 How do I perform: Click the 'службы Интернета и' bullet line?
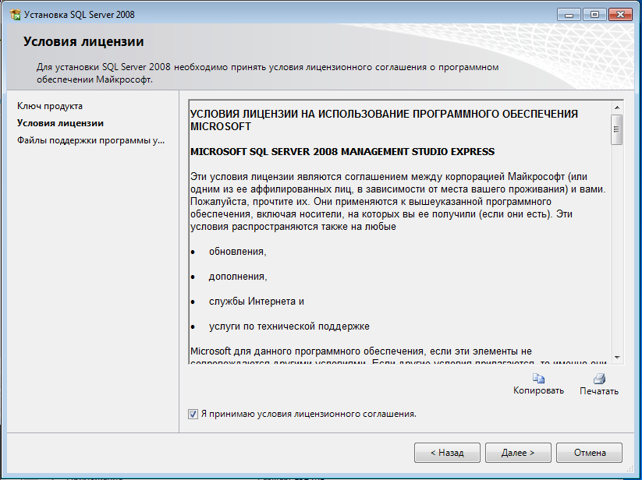tap(257, 302)
